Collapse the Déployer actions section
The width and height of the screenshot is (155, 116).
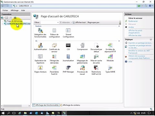click(151, 39)
